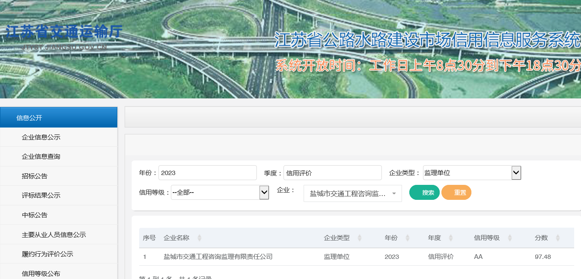This screenshot has height=279, width=581.
Task: Select the 信息公开 sidebar header
Action: tap(59, 118)
